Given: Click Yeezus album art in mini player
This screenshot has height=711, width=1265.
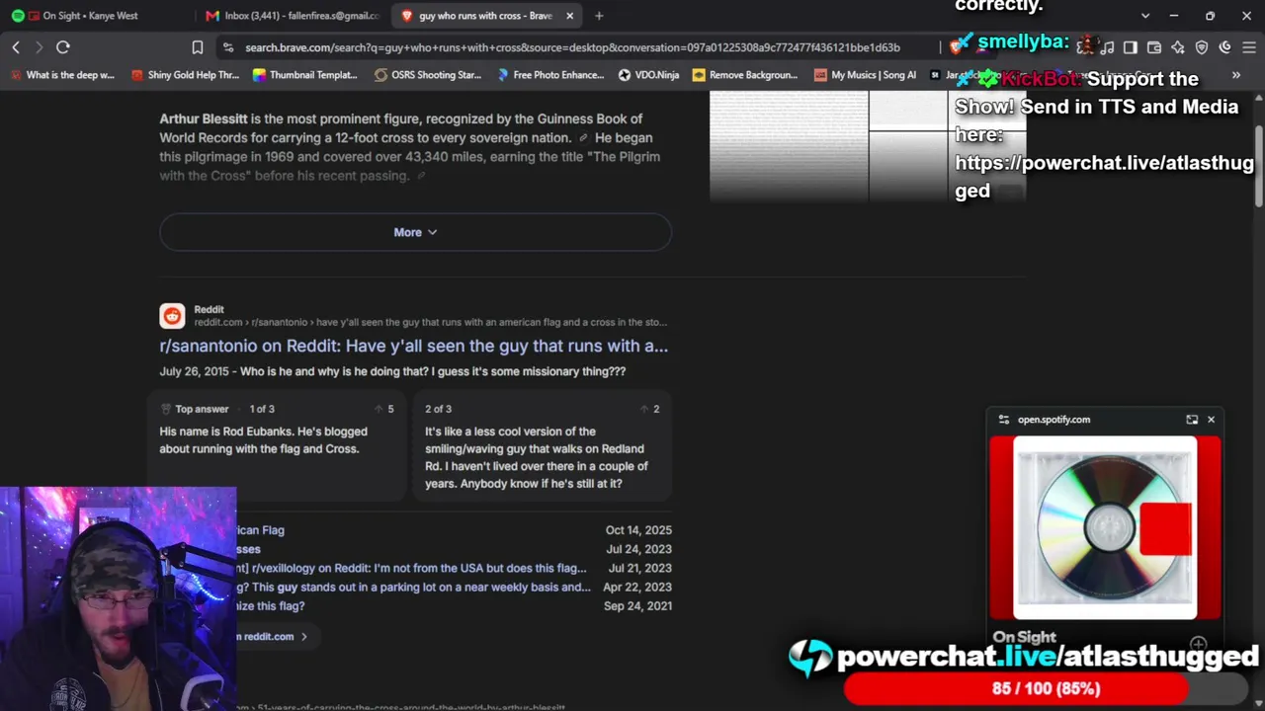Looking at the screenshot, I should point(1105,528).
